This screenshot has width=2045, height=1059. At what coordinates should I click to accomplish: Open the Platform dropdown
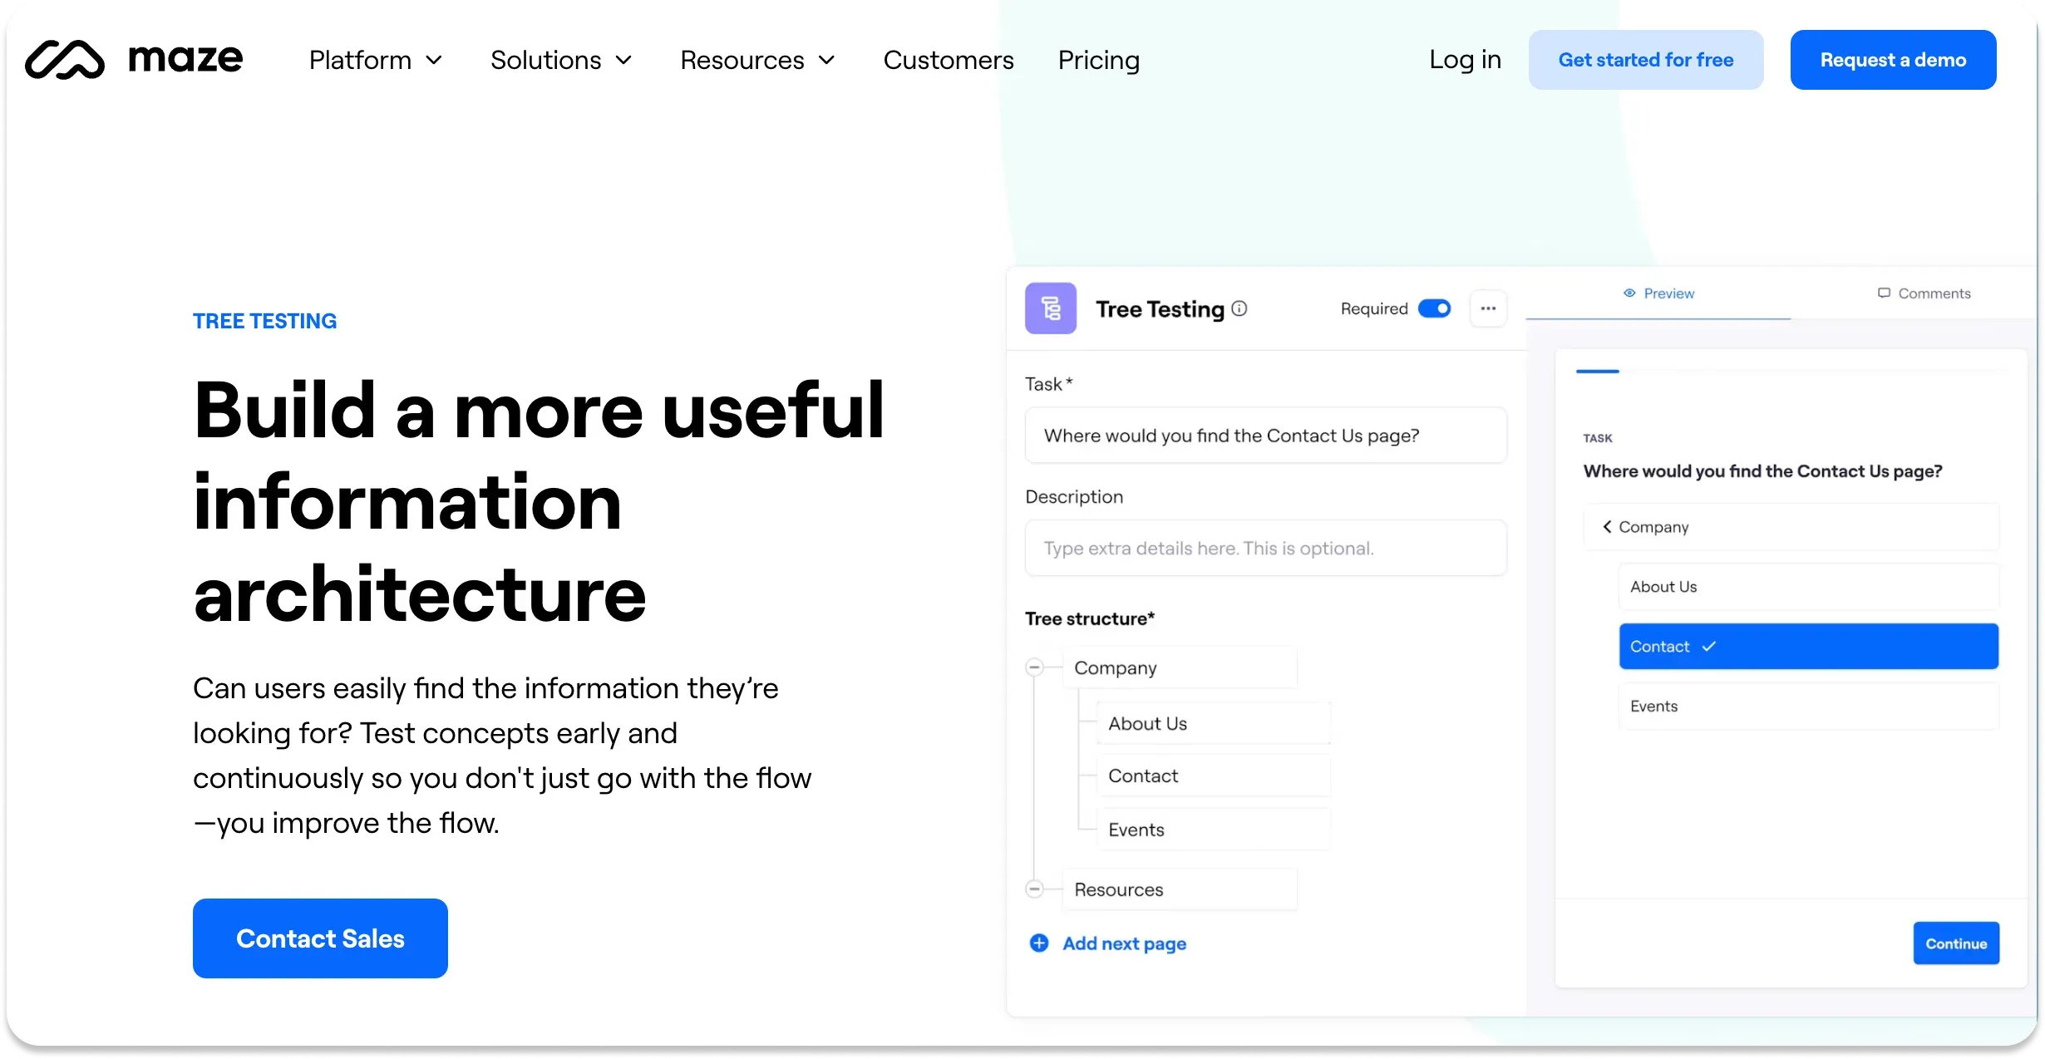(375, 59)
